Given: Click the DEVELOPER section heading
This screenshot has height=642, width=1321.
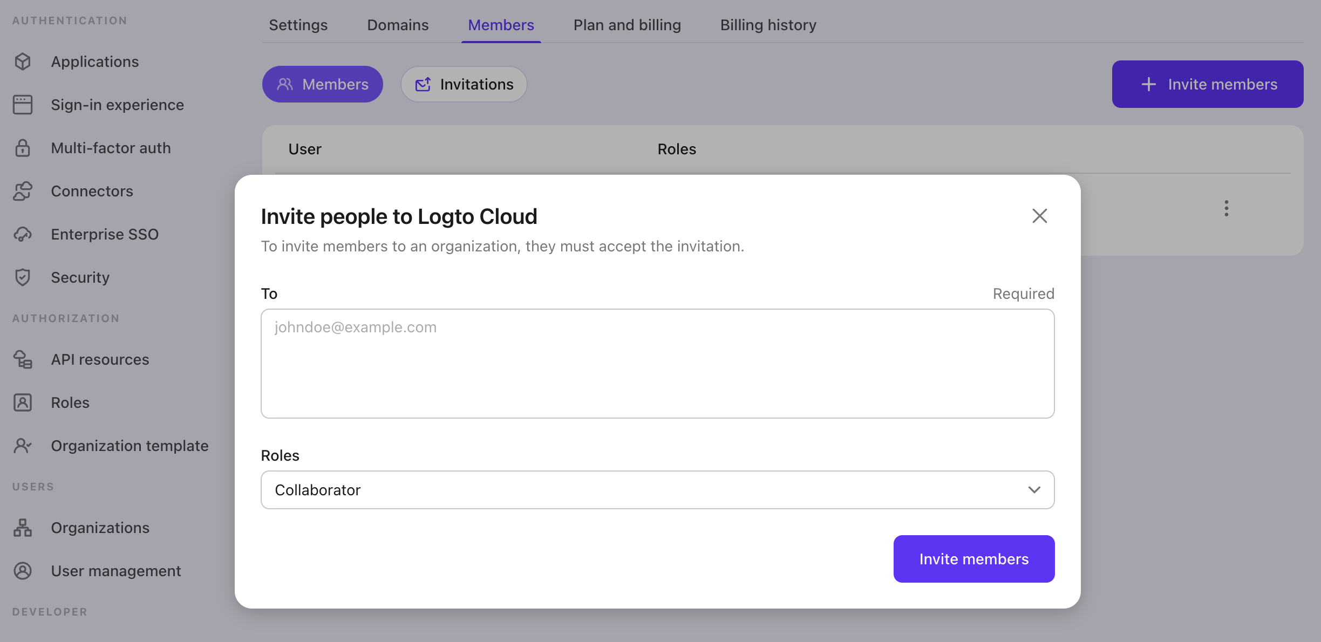Looking at the screenshot, I should (50, 612).
